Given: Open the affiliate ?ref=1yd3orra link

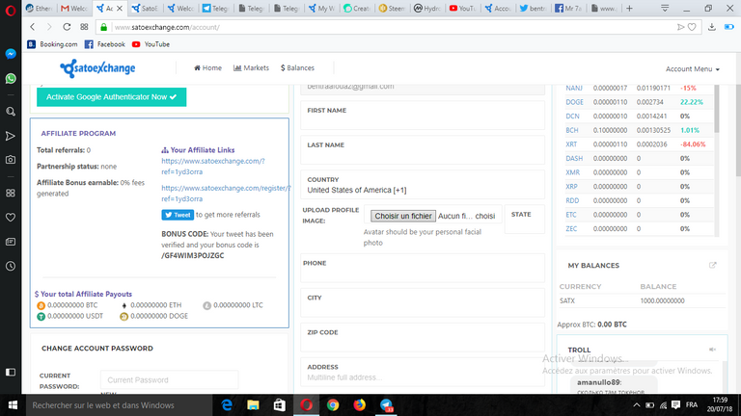Looking at the screenshot, I should click(213, 166).
